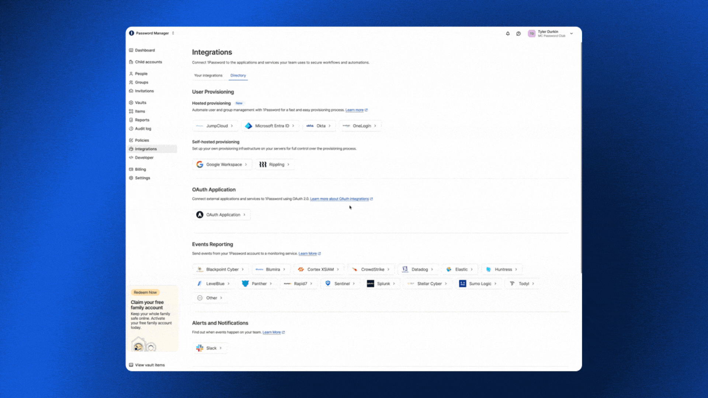Open Events Reporting Learn More link
708x398 pixels.
(310, 254)
